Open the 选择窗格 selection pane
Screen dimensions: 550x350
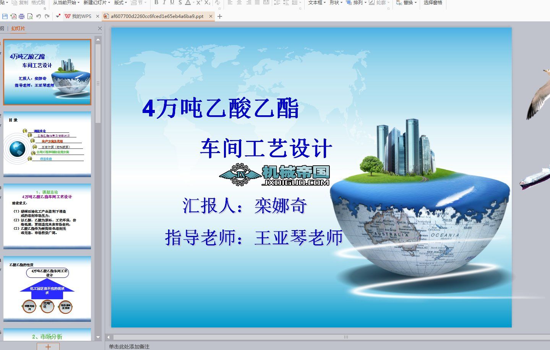433,2
